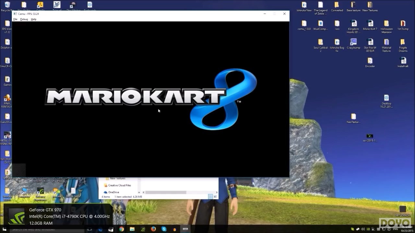Open the Windows Store taskbar icon

(x=111, y=229)
